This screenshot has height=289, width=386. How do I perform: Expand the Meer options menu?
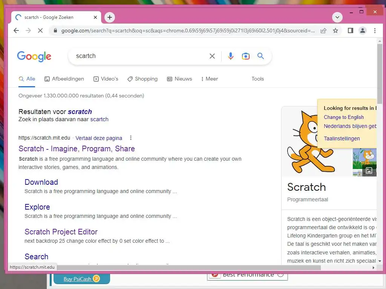tap(210, 79)
